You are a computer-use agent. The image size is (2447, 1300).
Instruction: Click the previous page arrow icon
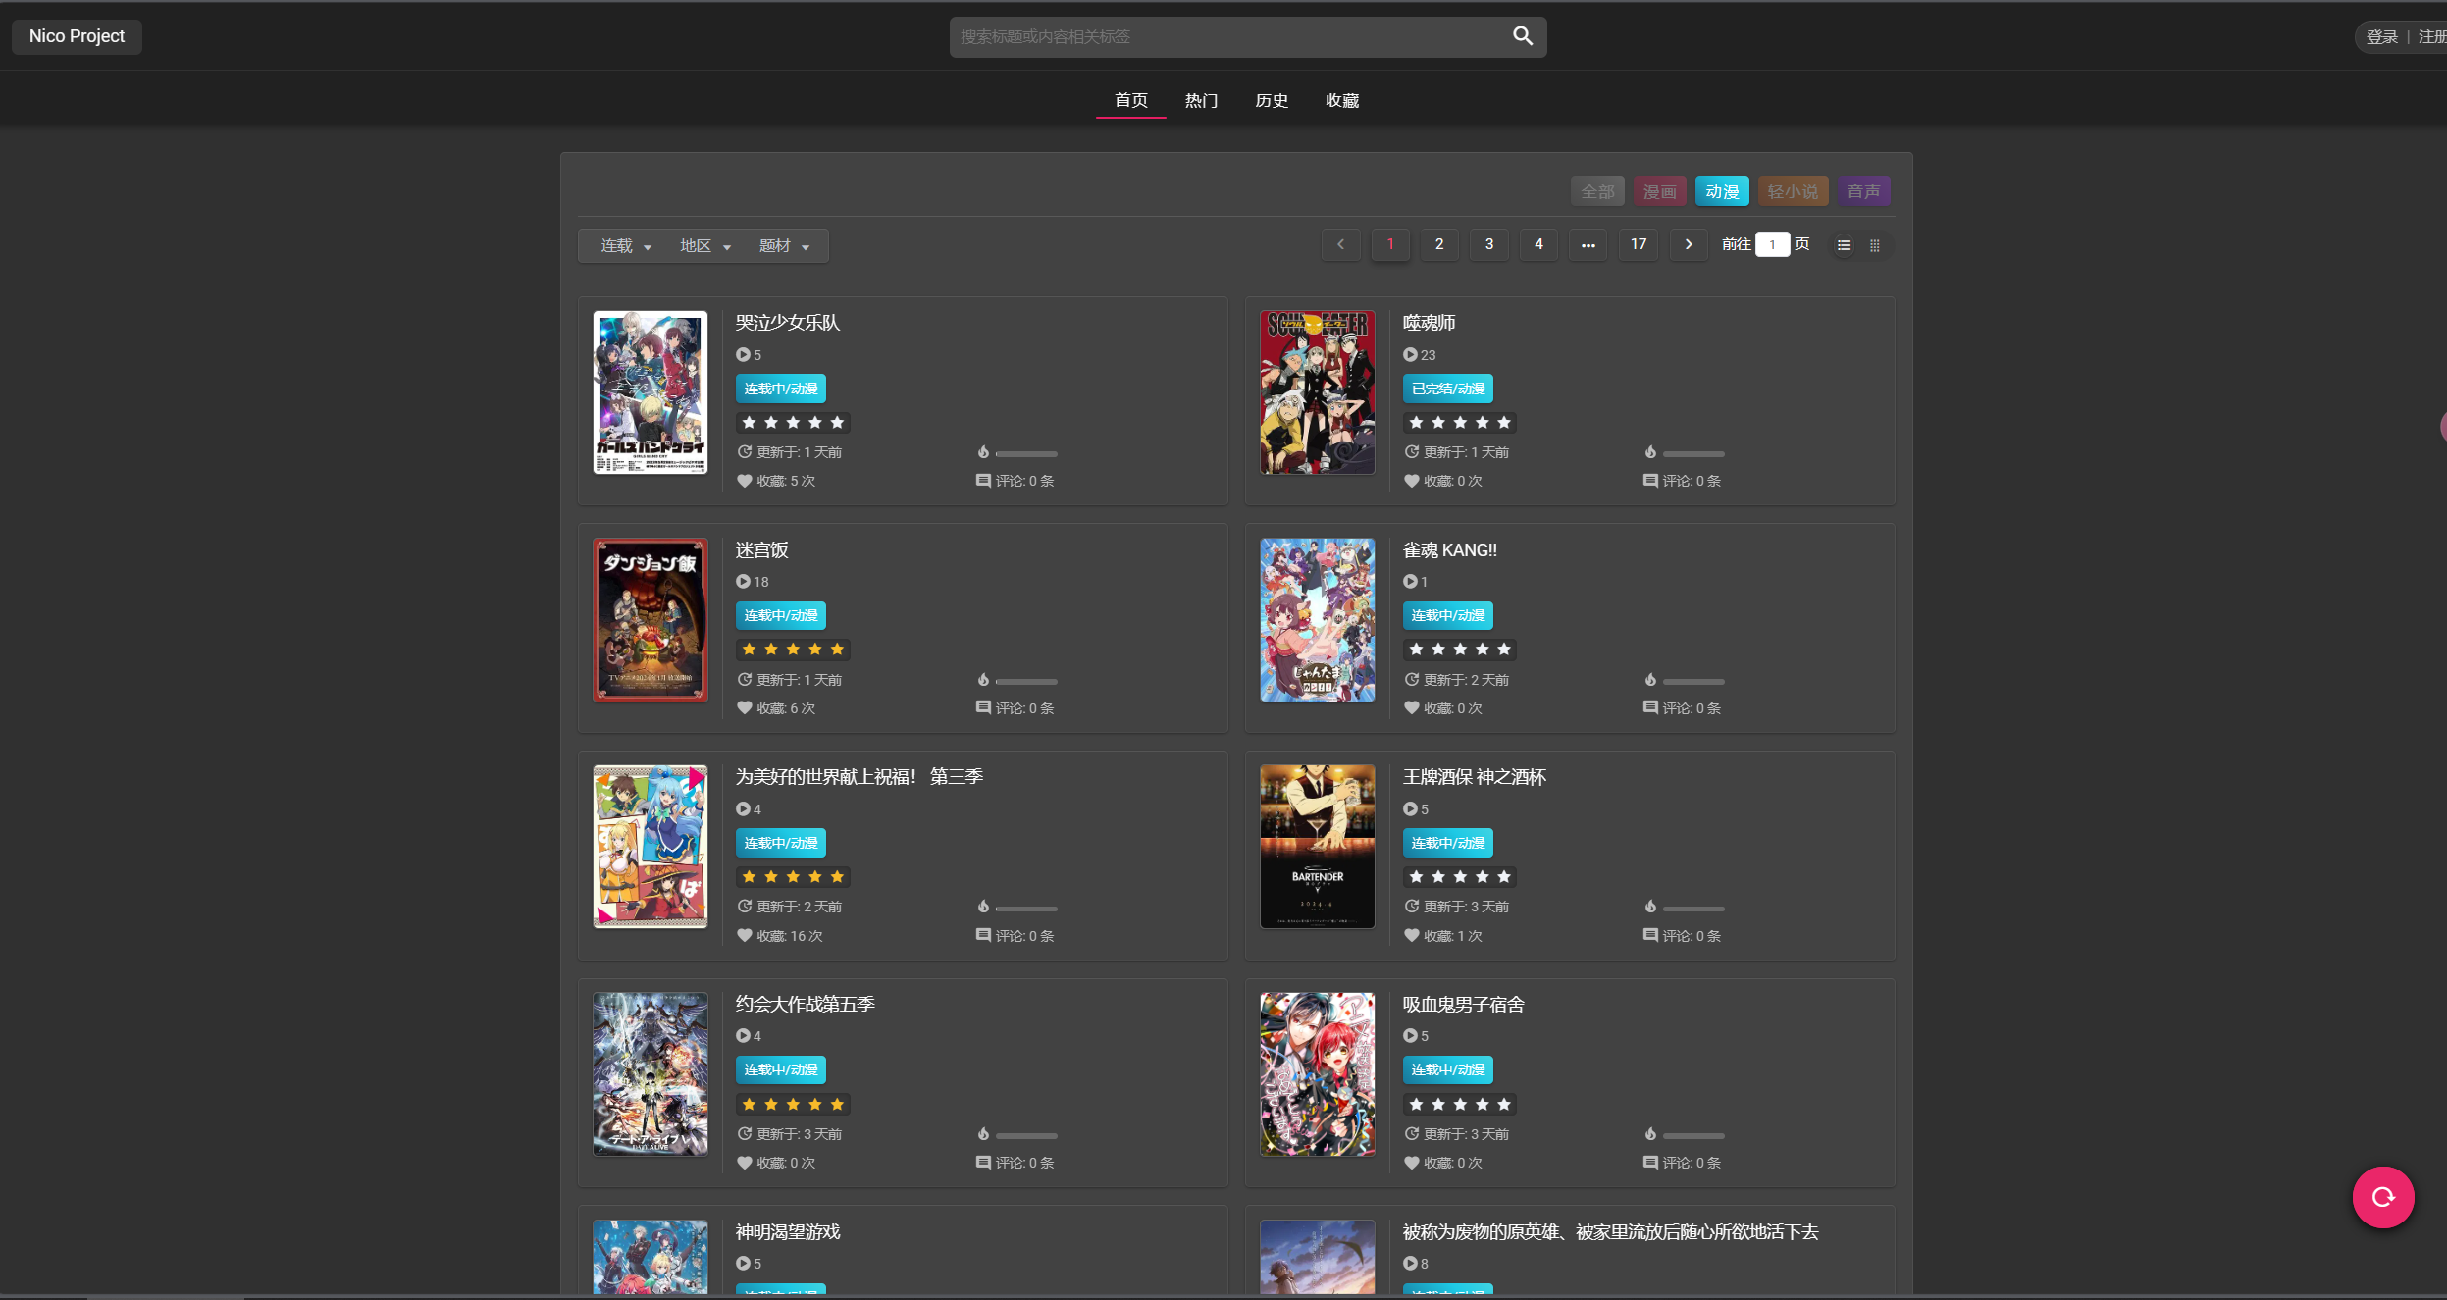pyautogui.click(x=1340, y=244)
